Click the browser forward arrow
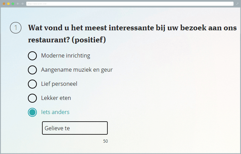The width and height of the screenshot is (241, 154). click(x=22, y=3)
